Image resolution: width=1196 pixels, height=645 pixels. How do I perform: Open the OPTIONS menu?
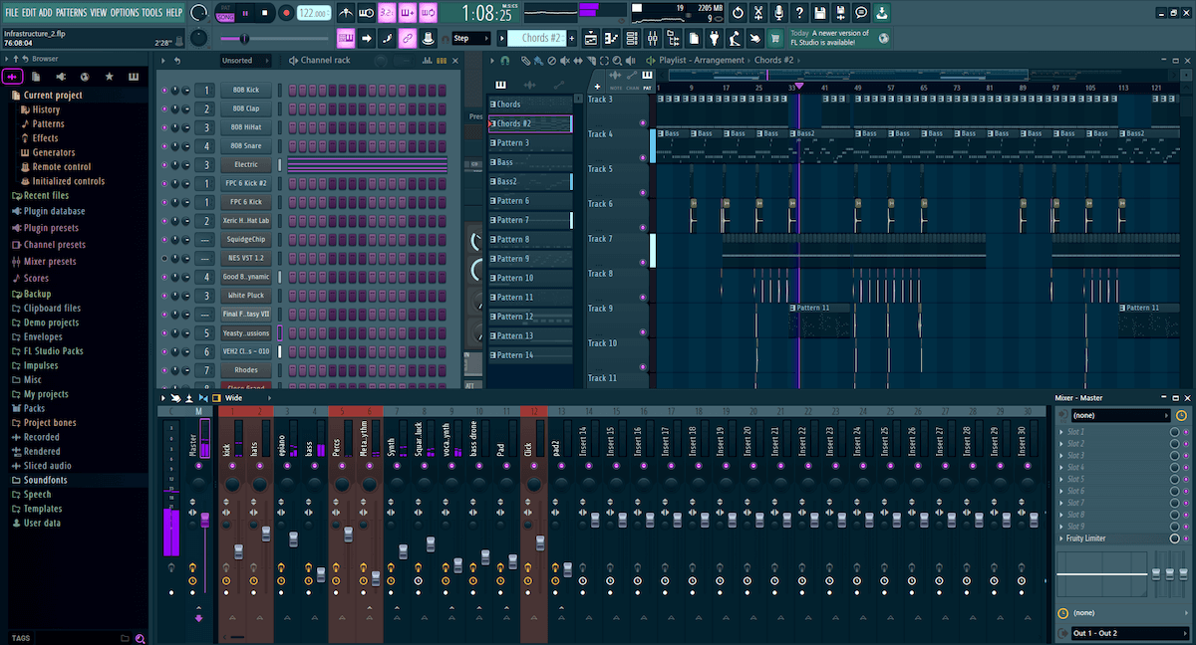tap(125, 12)
